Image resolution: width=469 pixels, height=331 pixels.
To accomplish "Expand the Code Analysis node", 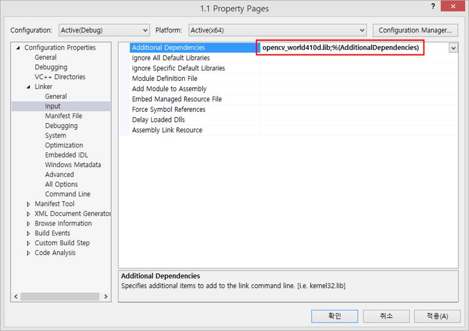I will pos(29,253).
